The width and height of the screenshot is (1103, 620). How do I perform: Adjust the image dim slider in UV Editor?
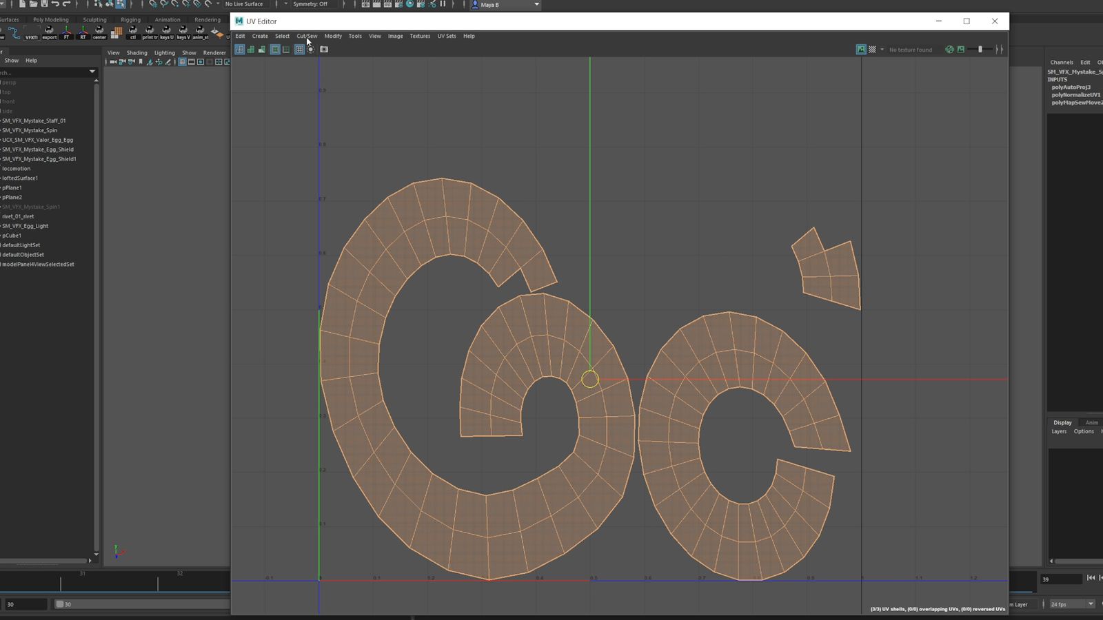click(x=980, y=49)
